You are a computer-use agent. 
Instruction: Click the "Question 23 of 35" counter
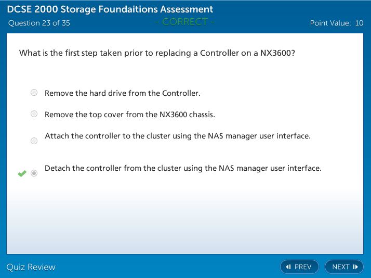(x=39, y=23)
